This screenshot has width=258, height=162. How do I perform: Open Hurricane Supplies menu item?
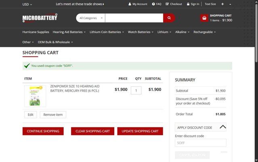point(36,32)
